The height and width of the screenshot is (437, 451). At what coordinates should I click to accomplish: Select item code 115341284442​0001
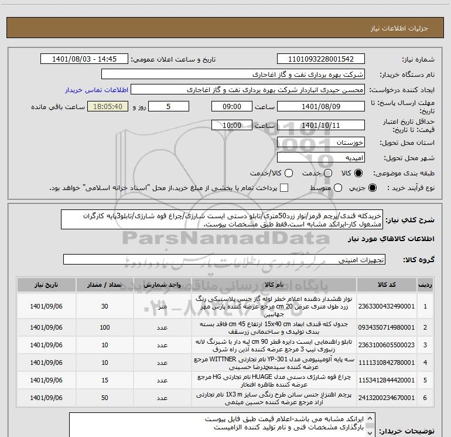(387, 380)
